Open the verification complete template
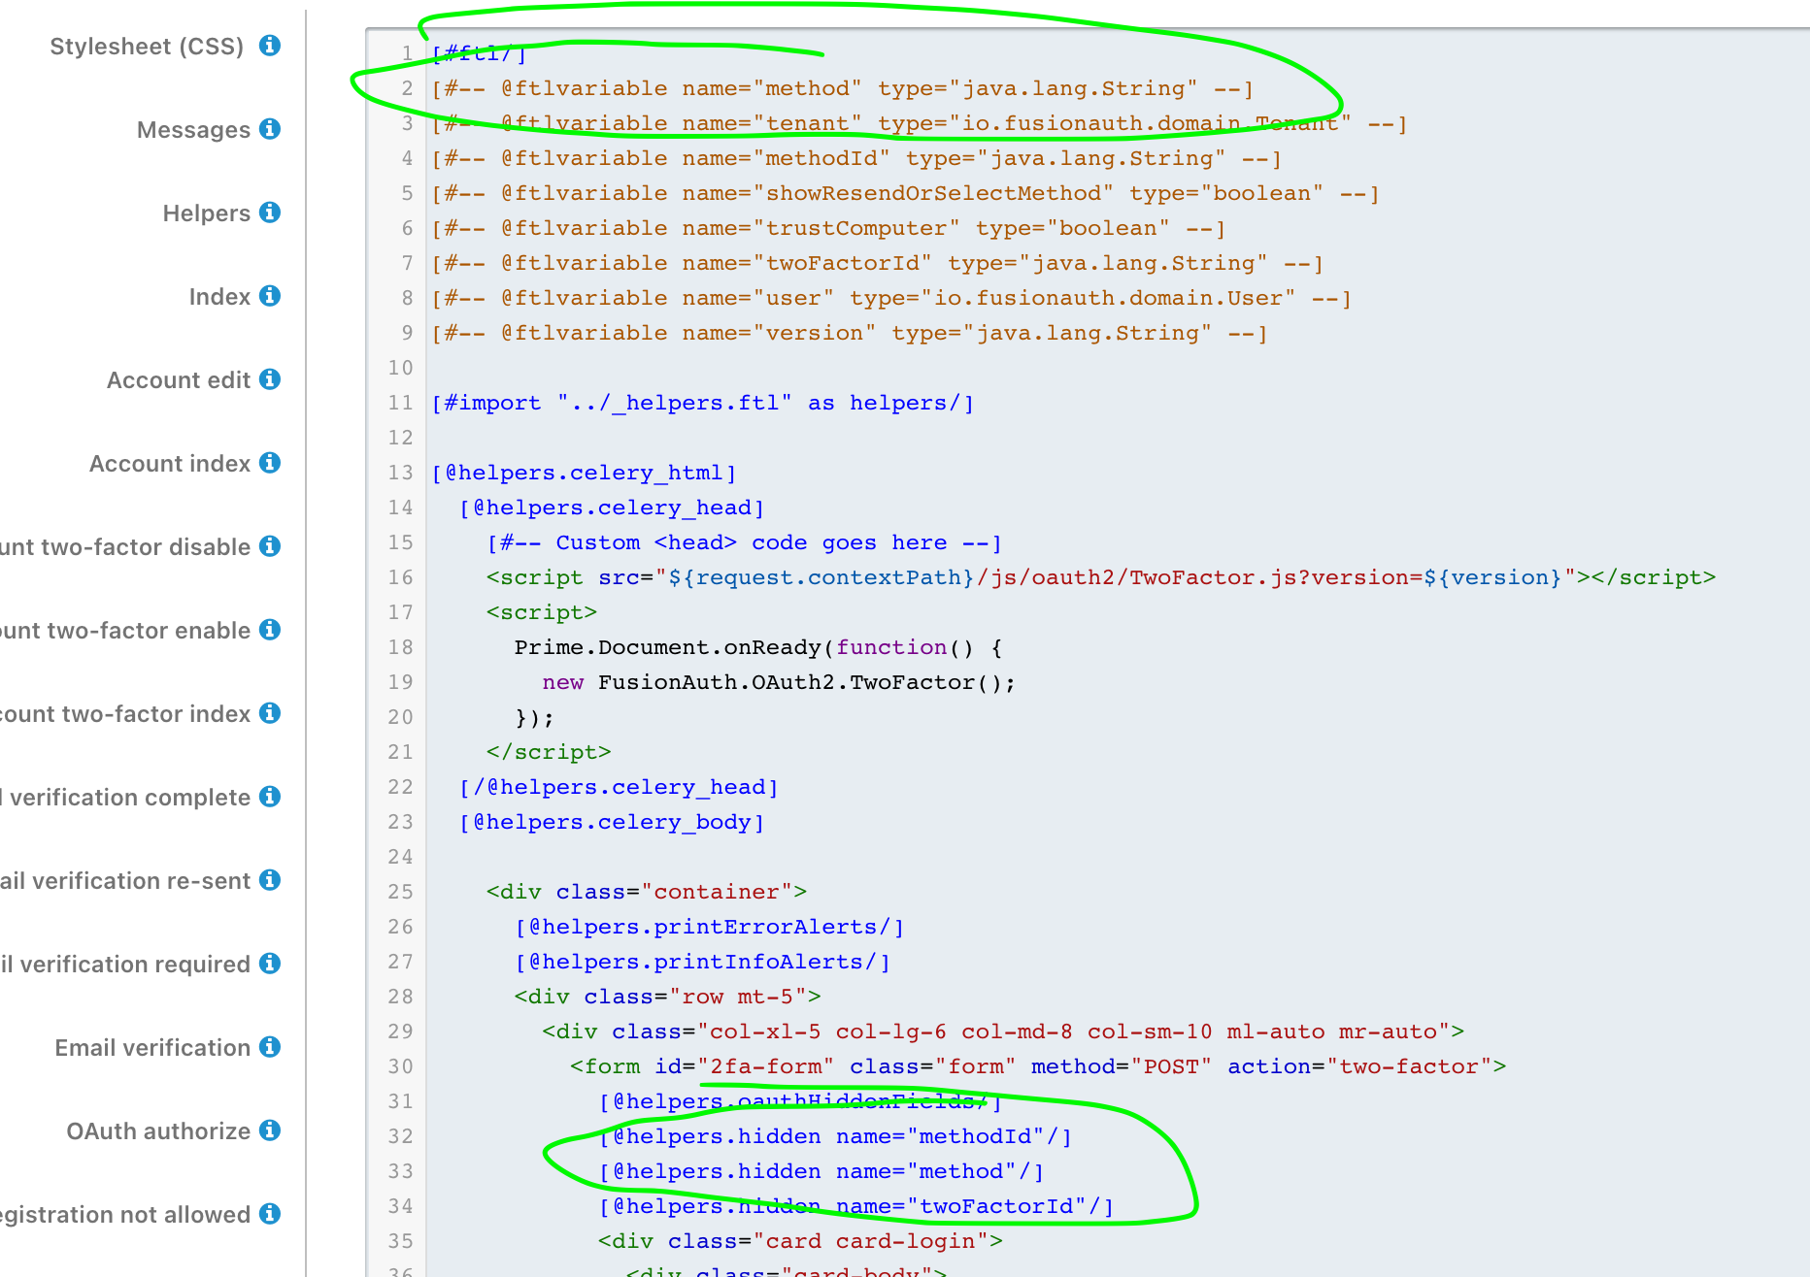The image size is (1810, 1277). click(126, 797)
